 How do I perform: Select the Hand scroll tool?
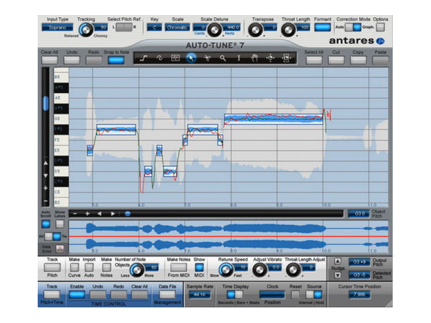(254, 58)
